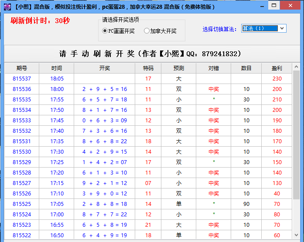Viewport: 304px width, 242px height.
Task: Select the PC蛋蛋开奖 radio option
Action: click(118, 31)
